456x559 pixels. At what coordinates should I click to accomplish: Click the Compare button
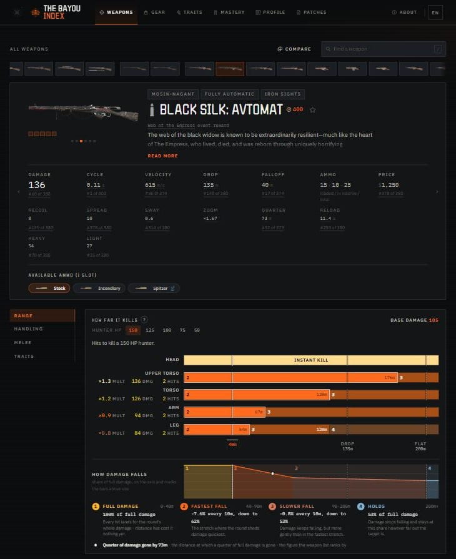[294, 49]
